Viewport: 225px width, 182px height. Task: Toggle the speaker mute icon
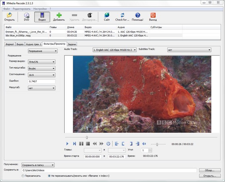pyautogui.click(x=144, y=144)
